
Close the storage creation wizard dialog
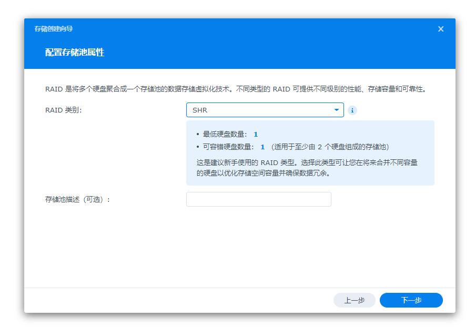point(441,29)
